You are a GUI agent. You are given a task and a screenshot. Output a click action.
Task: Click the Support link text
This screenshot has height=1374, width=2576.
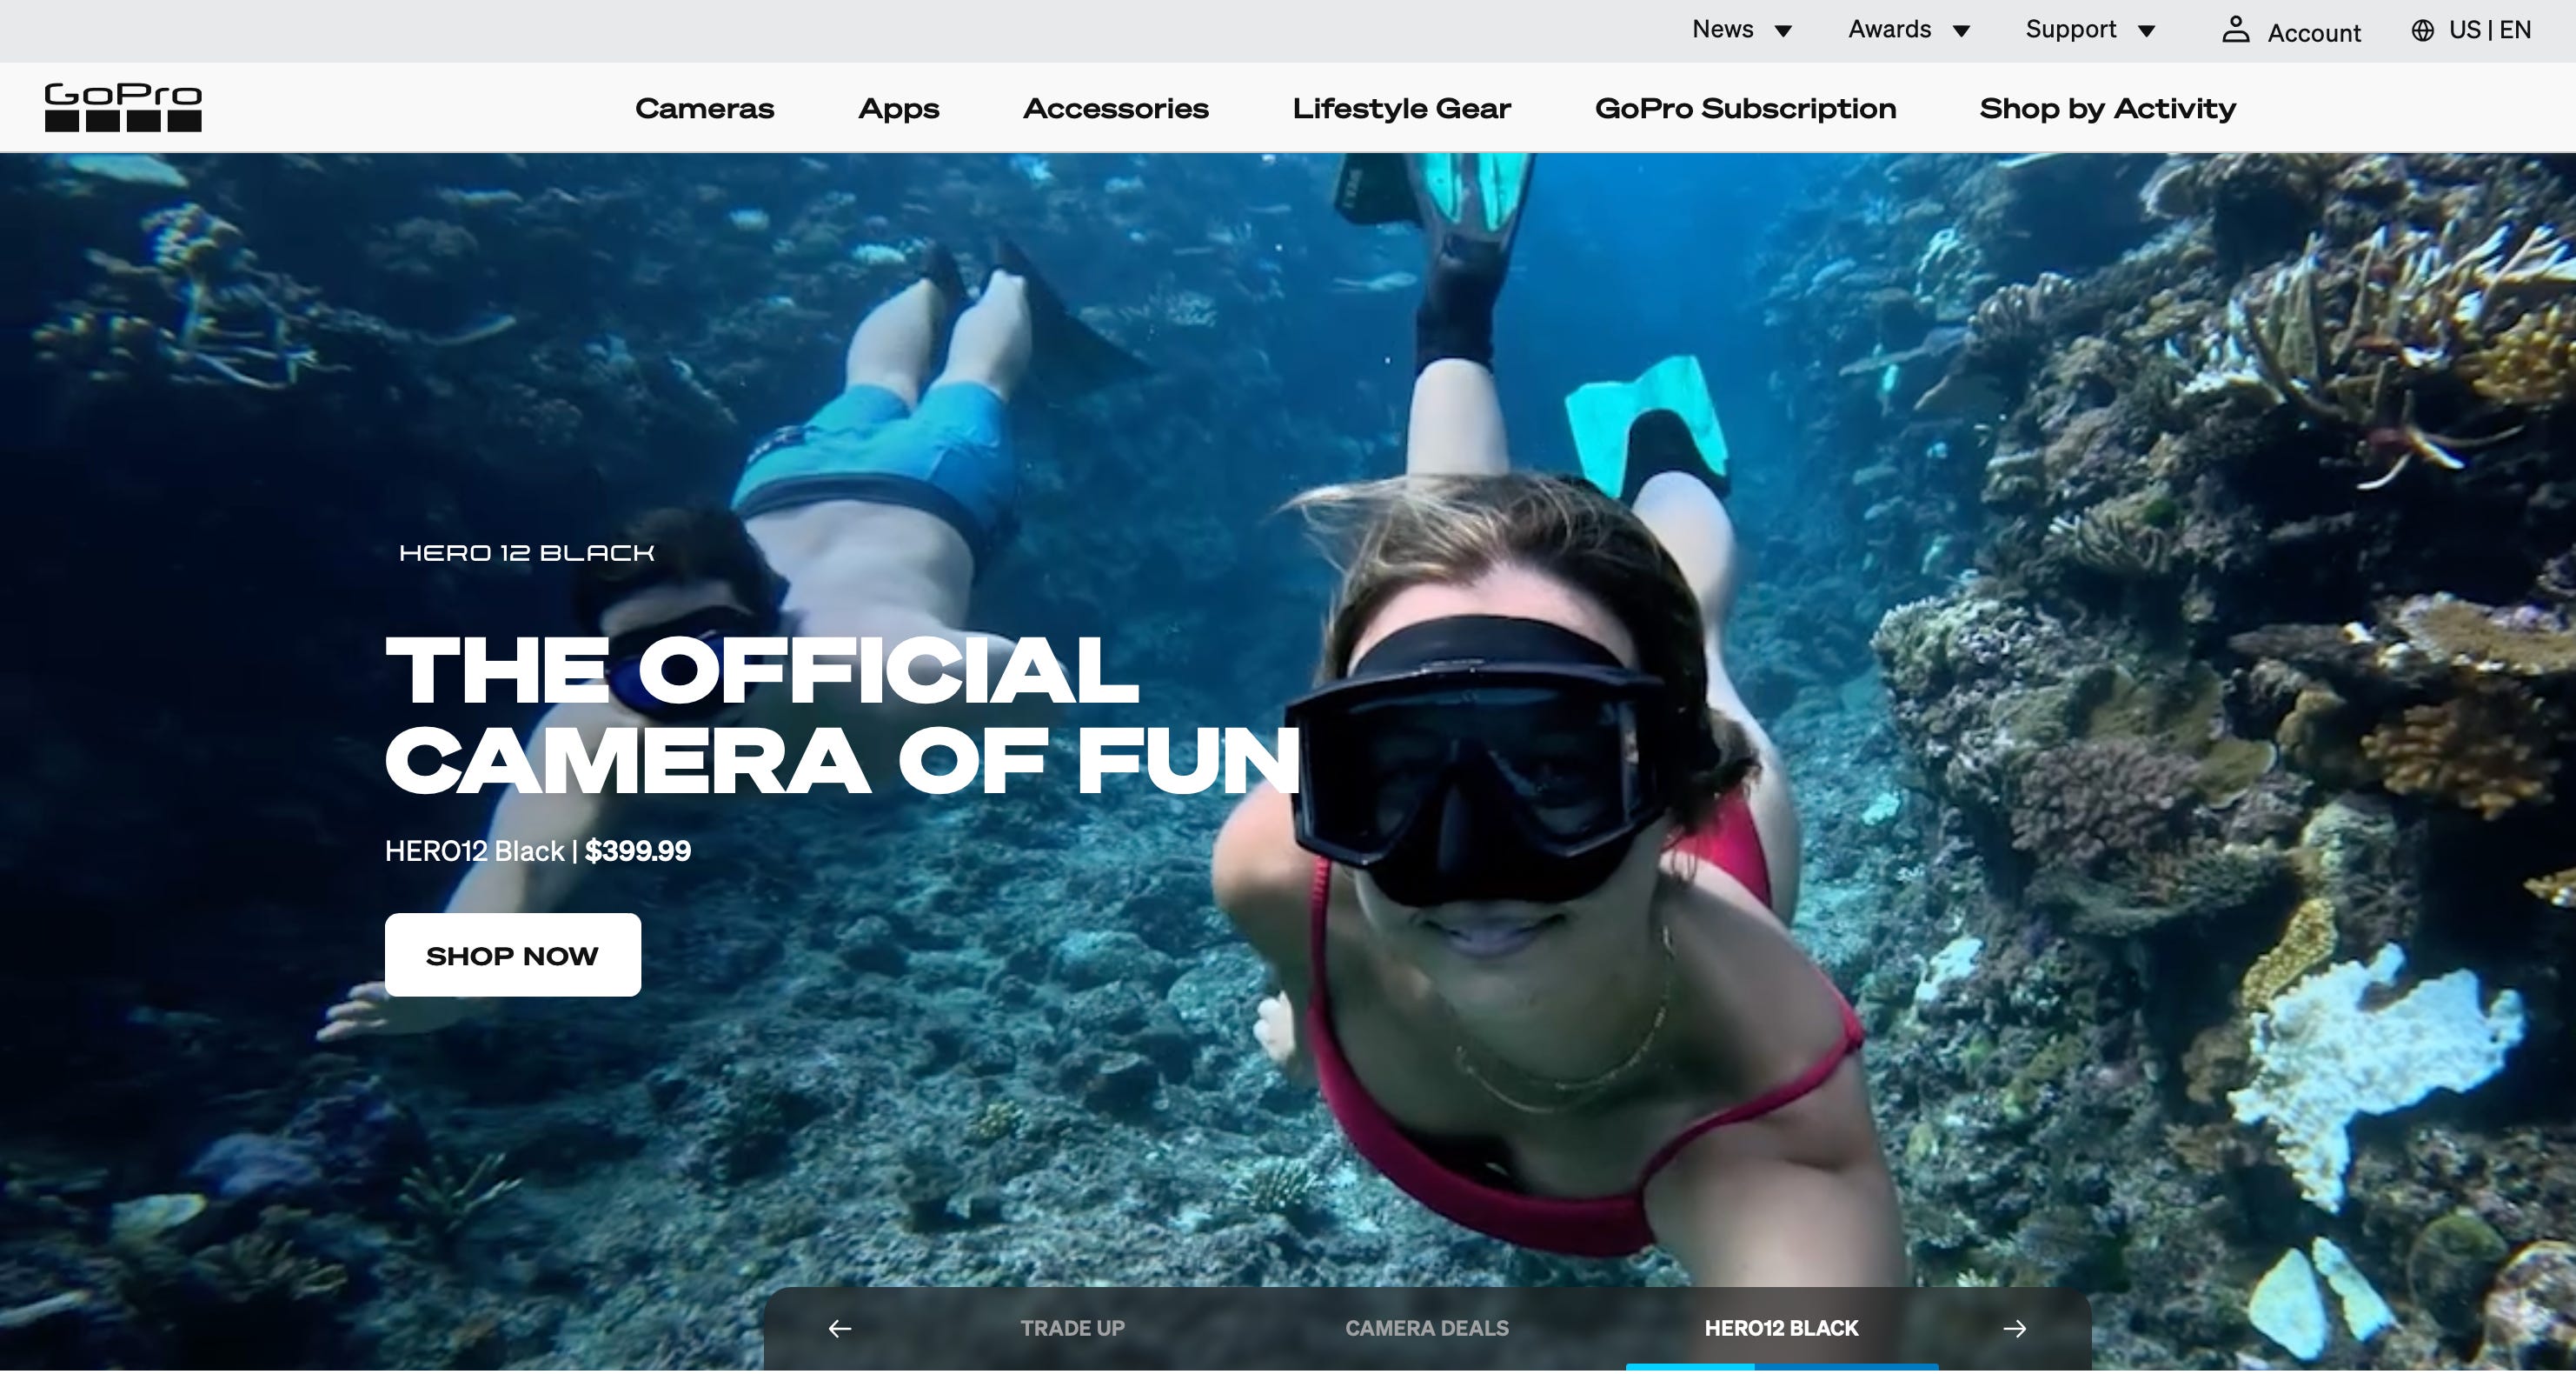2071,30
